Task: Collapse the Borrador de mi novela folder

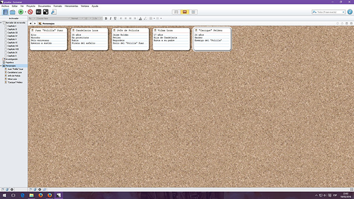Action: (1, 23)
